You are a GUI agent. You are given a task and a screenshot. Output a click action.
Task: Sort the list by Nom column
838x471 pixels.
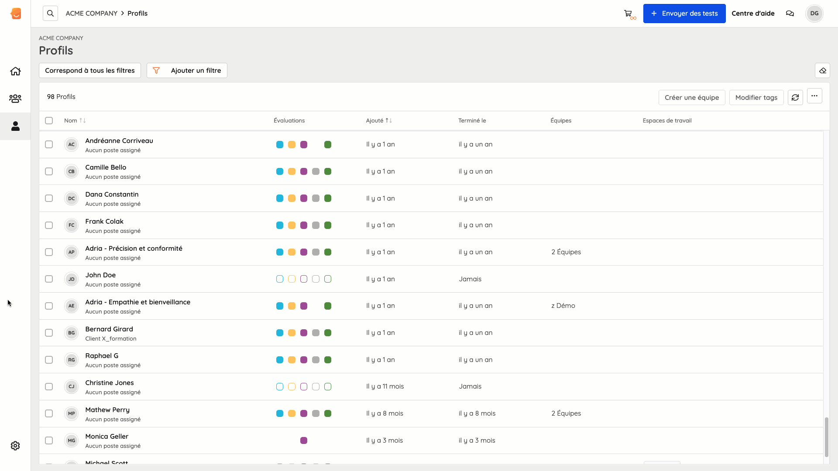click(x=75, y=121)
